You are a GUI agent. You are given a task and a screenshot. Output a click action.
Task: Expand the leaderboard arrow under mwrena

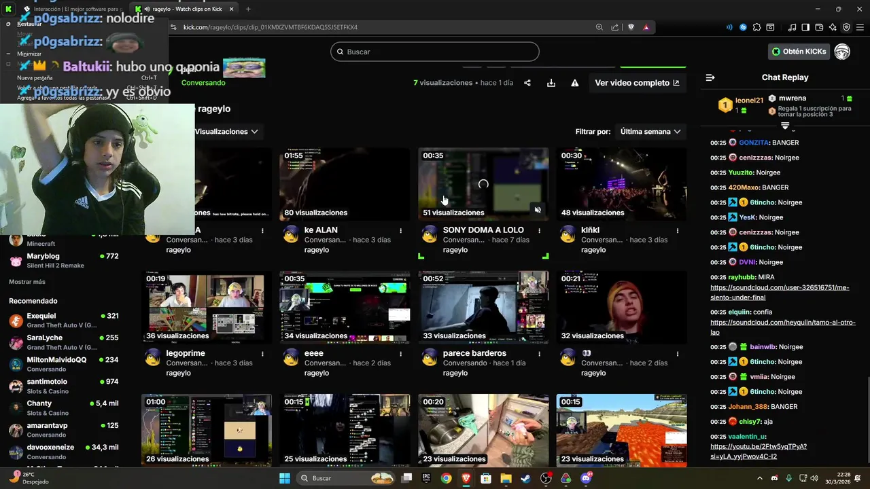click(x=785, y=126)
